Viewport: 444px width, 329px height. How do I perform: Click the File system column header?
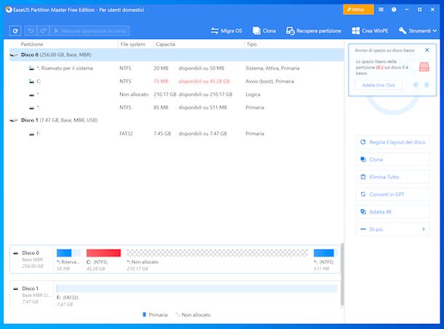coord(132,44)
